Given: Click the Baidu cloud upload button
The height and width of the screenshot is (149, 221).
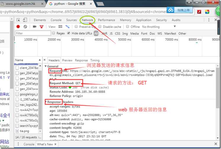Looking at the screenshot, I should tap(180, 10).
